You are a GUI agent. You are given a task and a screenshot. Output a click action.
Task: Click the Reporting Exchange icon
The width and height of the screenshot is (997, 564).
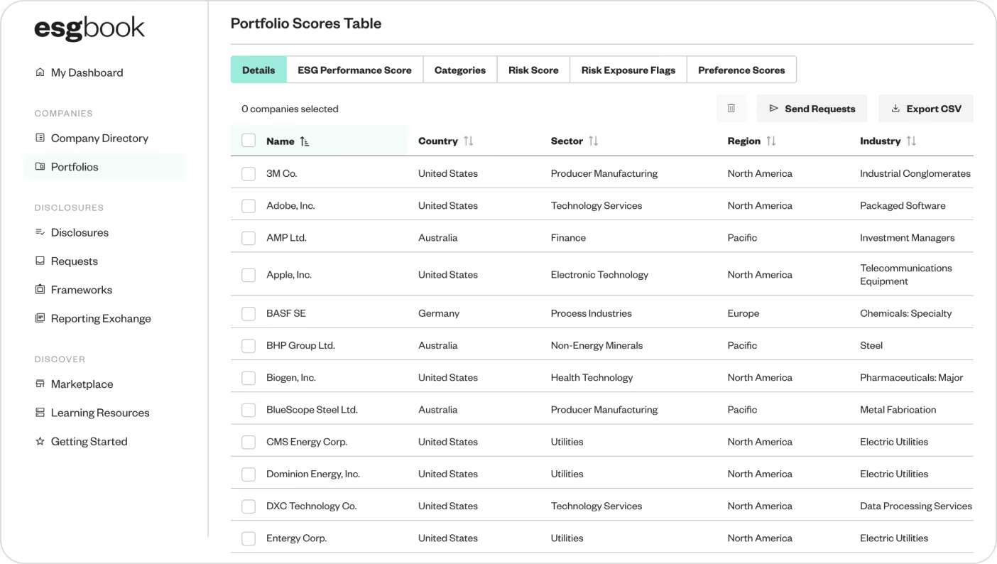pos(40,318)
